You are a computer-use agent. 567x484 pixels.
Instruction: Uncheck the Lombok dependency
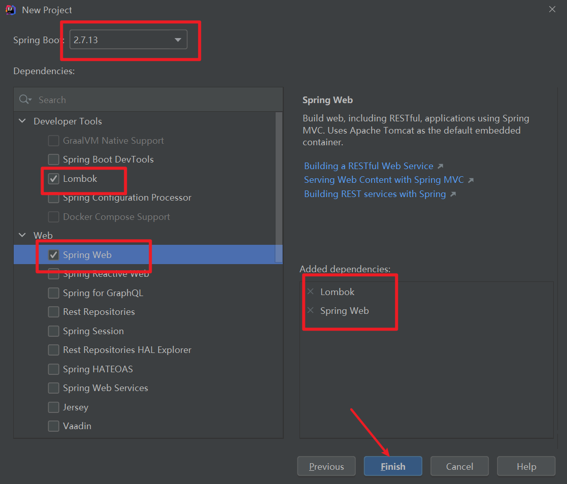(53, 179)
